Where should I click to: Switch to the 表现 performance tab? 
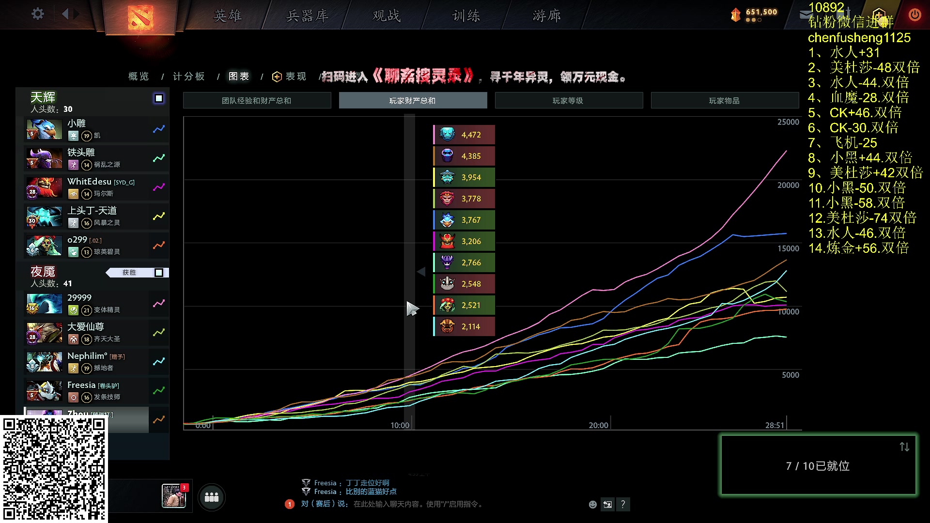point(290,77)
